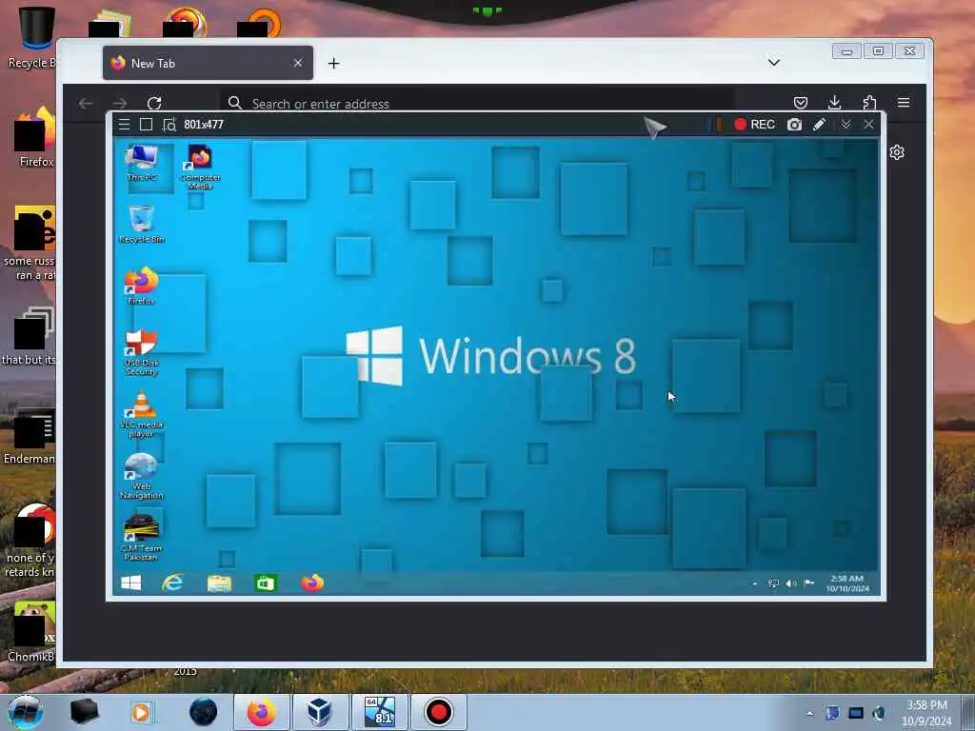Click volume icon in Windows 8 tray
975x731 pixels.
791,583
